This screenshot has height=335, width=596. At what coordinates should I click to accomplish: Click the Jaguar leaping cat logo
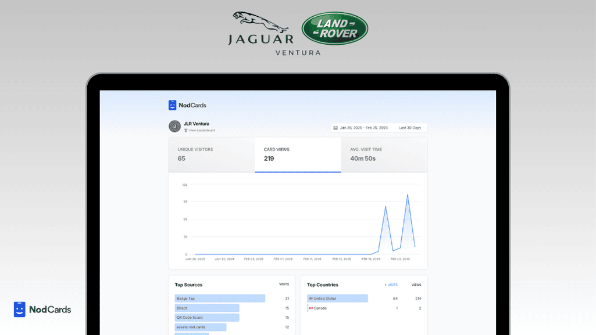(260, 23)
